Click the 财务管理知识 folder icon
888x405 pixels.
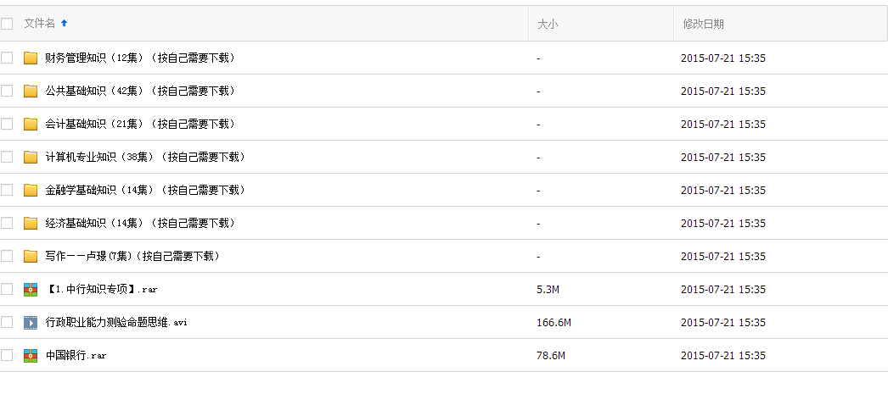31,58
